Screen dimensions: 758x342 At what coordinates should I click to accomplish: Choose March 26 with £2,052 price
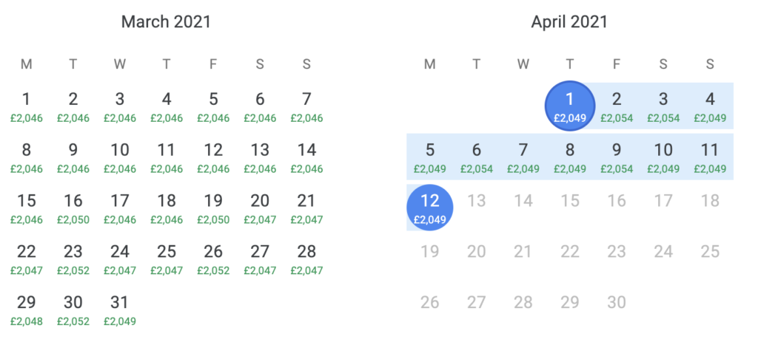click(213, 259)
